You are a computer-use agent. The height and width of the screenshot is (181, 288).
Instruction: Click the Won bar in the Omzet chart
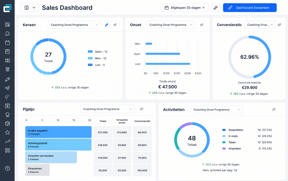point(149,44)
